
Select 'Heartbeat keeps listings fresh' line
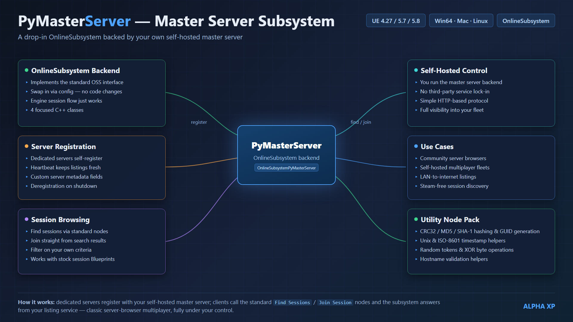coord(66,168)
